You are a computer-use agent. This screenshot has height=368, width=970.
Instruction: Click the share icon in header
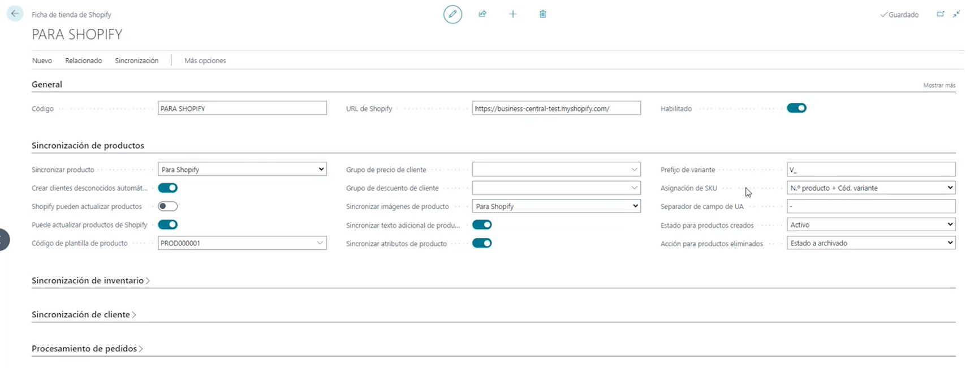[x=482, y=14]
